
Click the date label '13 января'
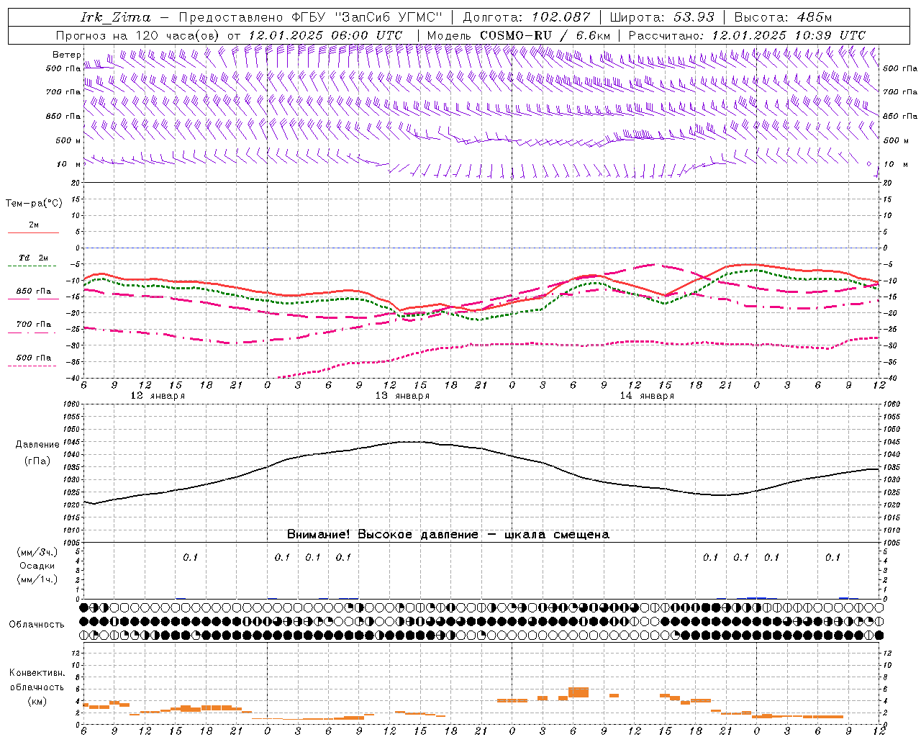402,396
